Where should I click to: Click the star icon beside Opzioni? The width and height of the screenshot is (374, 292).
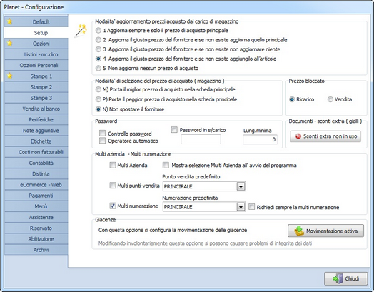9,43
